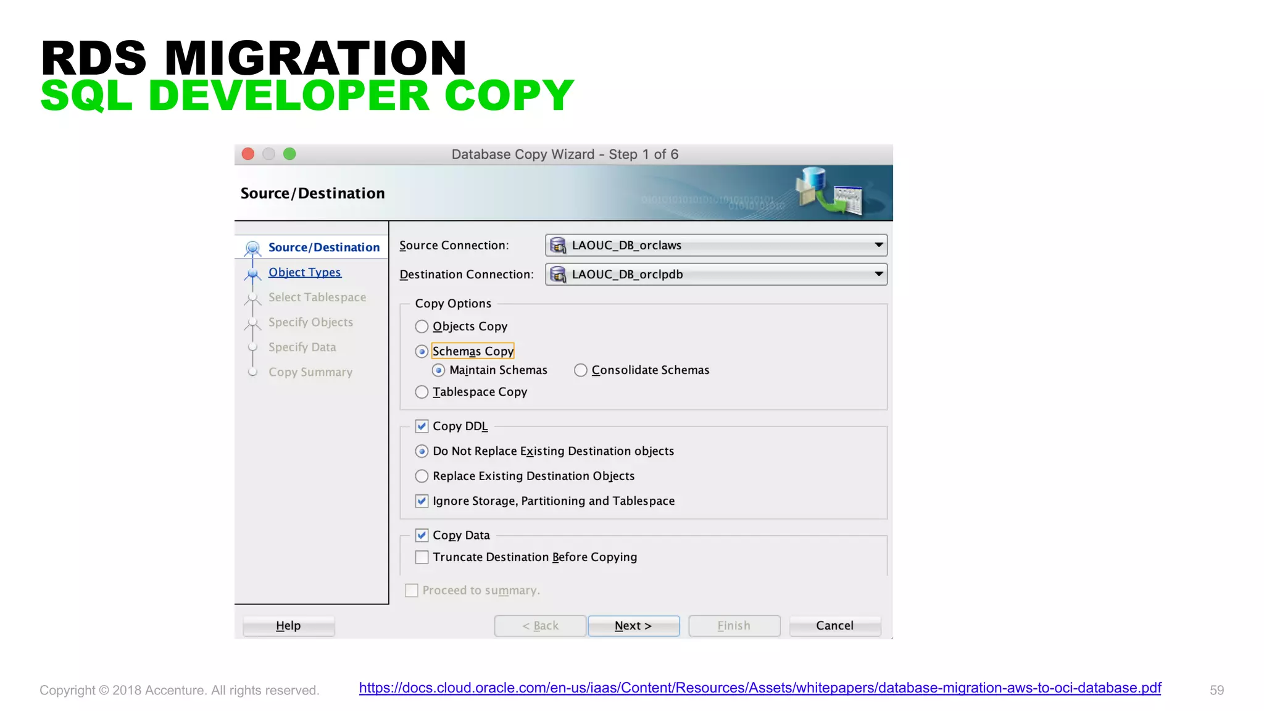
Task: Click the green zoom window button
Action: (x=289, y=154)
